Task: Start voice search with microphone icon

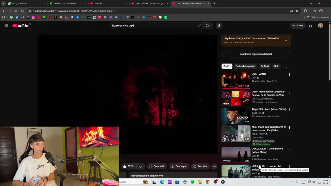Action: [x=219, y=26]
